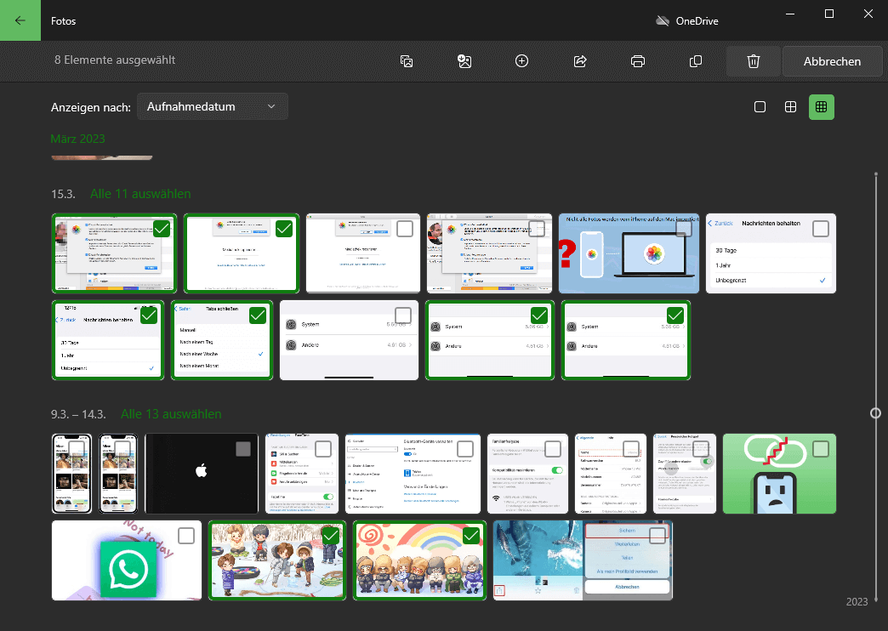Open the Aufnahmedatum sort dropdown
Viewport: 888px width, 631px height.
[212, 106]
